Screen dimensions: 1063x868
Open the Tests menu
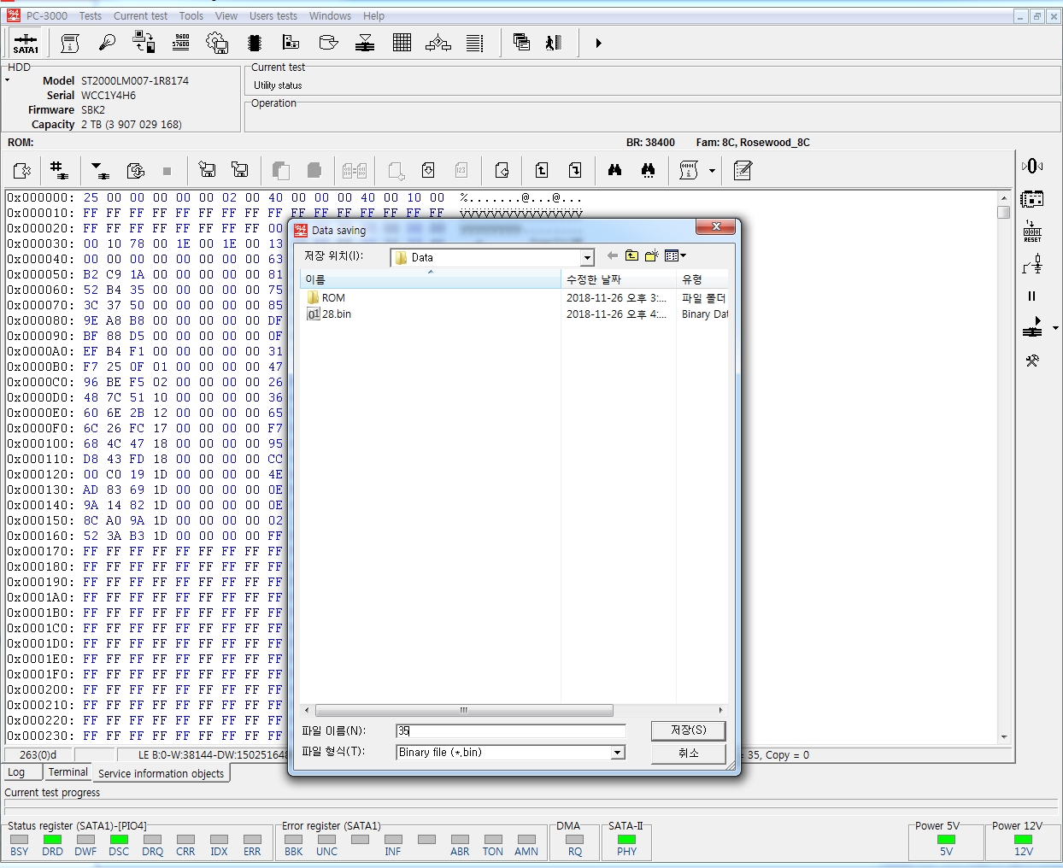[90, 15]
